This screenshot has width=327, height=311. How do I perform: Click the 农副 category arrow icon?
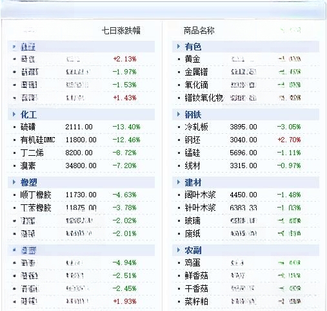[178, 250]
